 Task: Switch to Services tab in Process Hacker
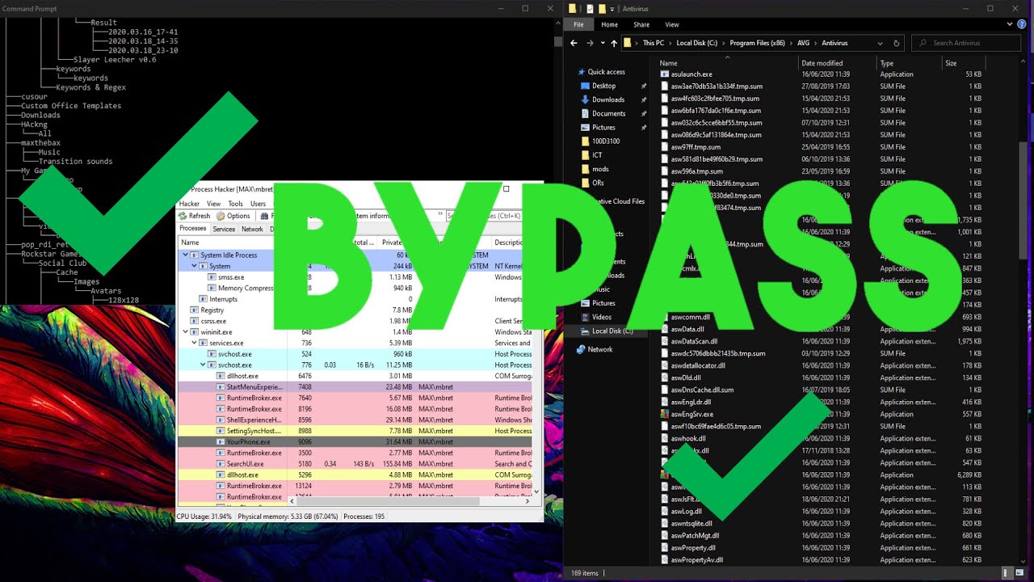(224, 229)
